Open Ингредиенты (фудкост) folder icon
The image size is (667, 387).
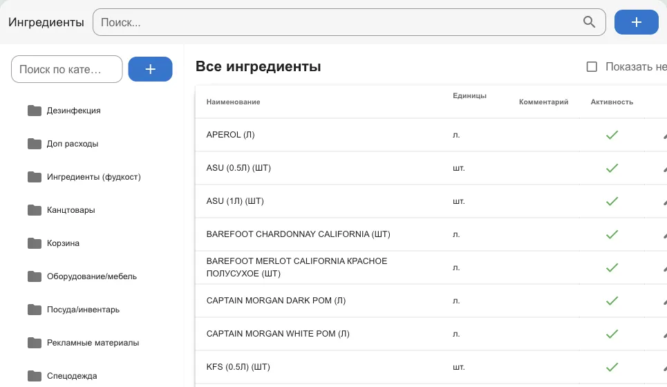click(x=35, y=177)
